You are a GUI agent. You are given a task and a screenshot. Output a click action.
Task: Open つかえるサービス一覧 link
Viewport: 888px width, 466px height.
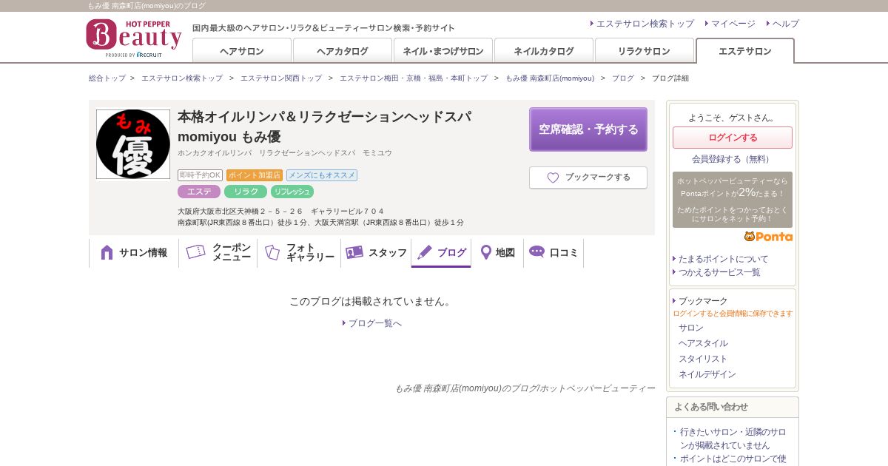(719, 272)
